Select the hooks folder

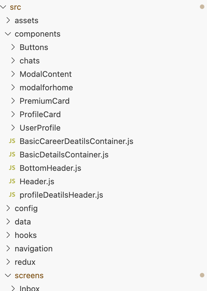pos(26,235)
